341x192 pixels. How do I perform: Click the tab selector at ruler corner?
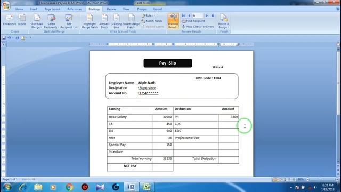point(4,44)
